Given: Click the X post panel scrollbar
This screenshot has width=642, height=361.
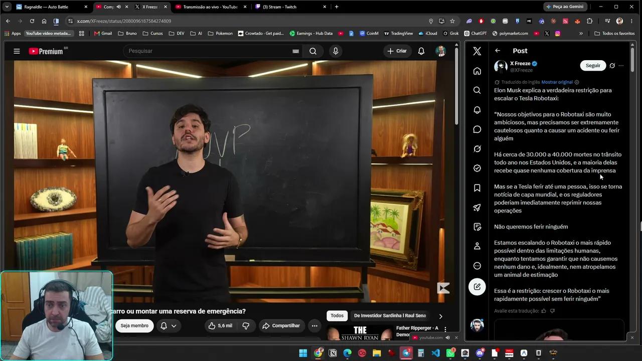Looking at the screenshot, I should [632, 60].
